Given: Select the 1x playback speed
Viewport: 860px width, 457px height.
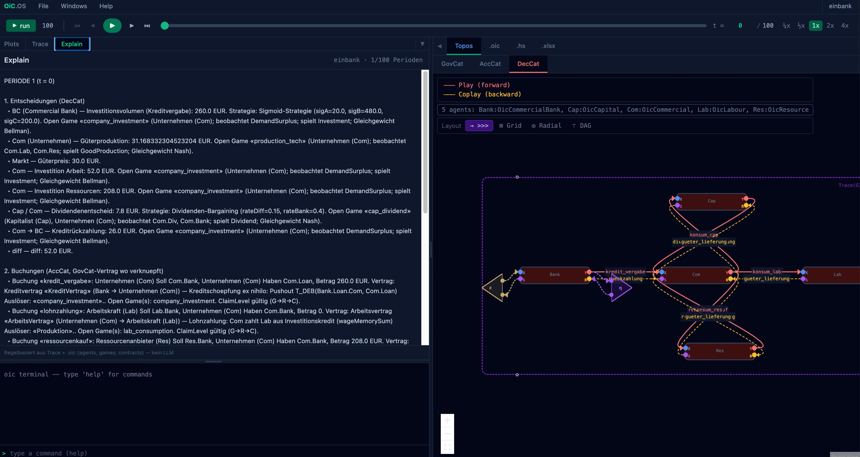Looking at the screenshot, I should [x=816, y=26].
